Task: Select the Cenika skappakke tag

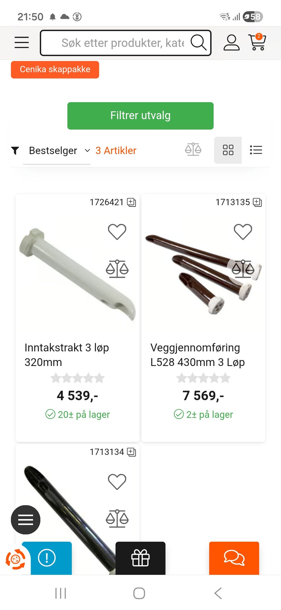Action: pyautogui.click(x=55, y=70)
